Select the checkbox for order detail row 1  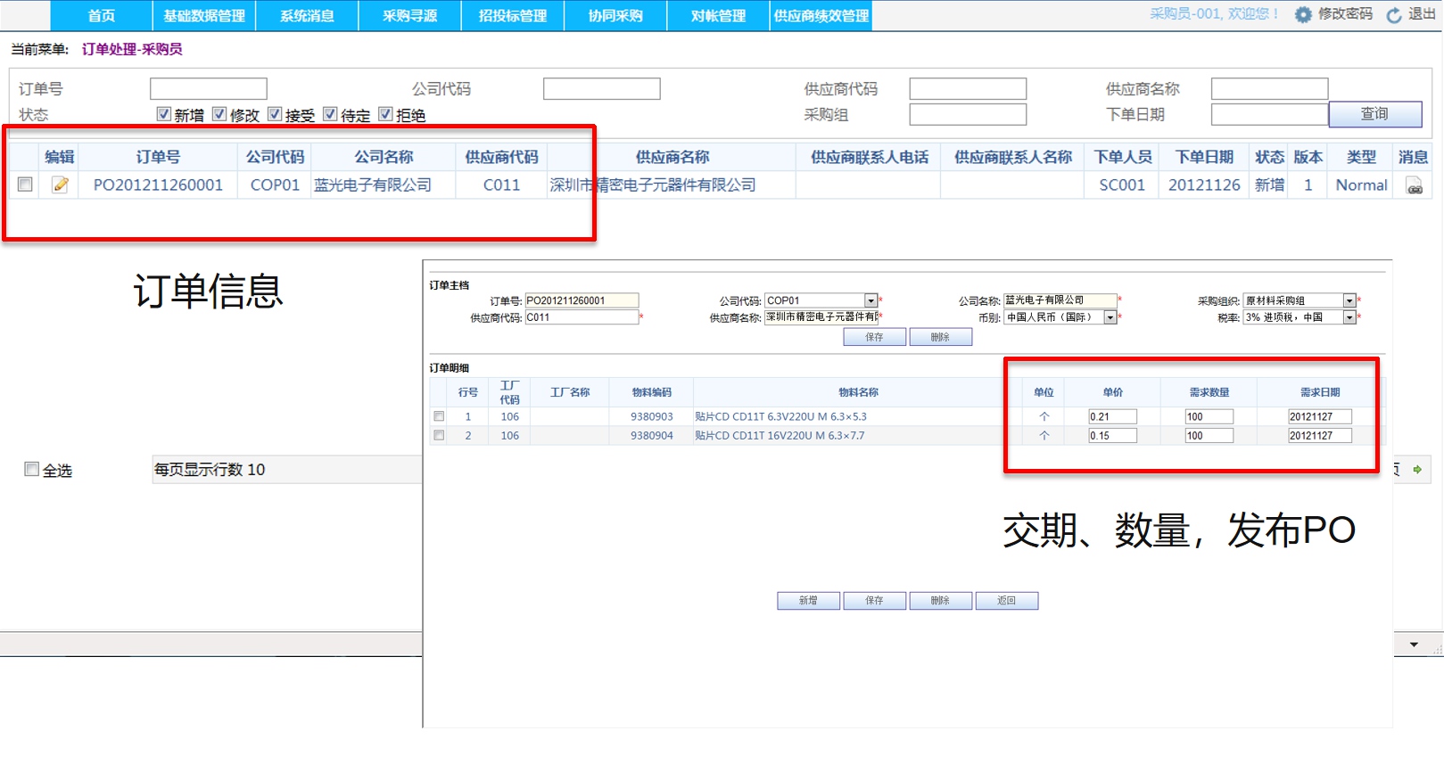point(439,416)
